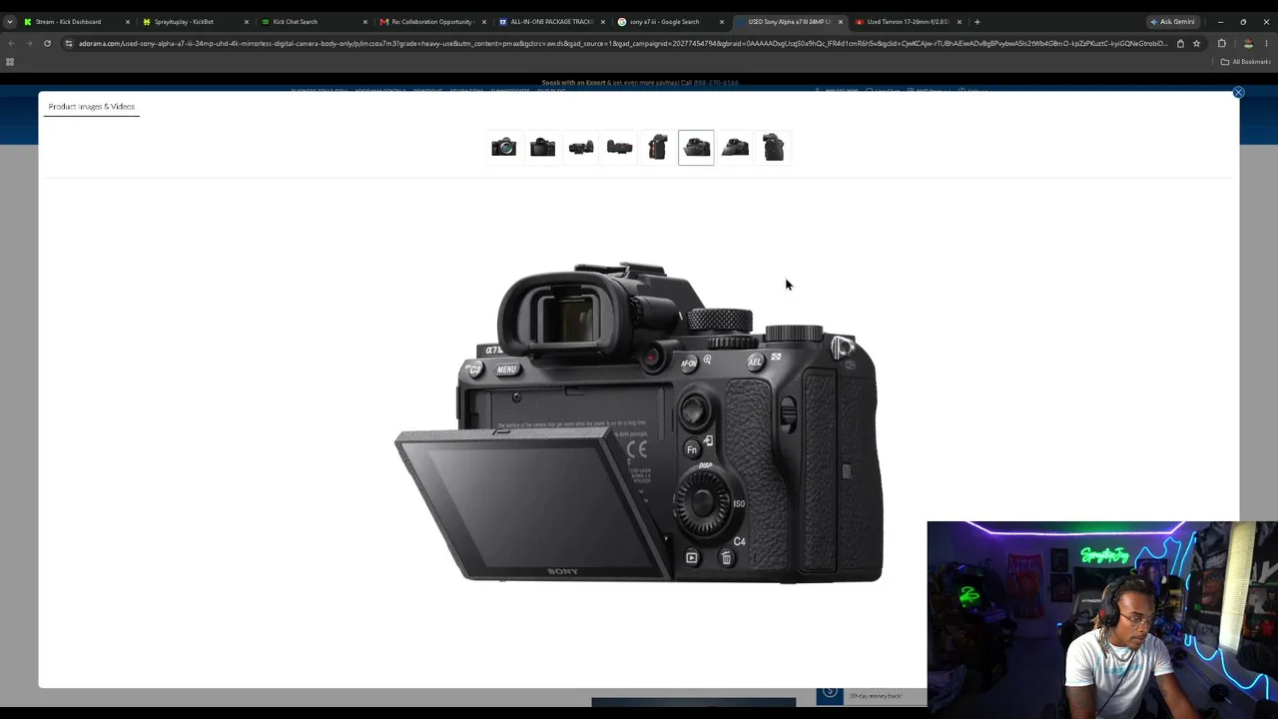Expand the tab search dropdown

tap(9, 22)
